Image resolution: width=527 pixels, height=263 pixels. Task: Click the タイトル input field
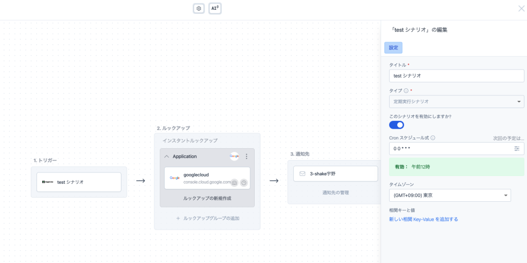[456, 76]
